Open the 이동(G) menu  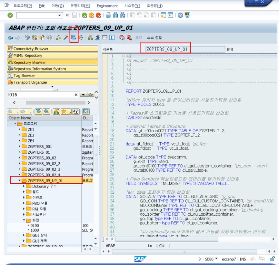(57, 6)
